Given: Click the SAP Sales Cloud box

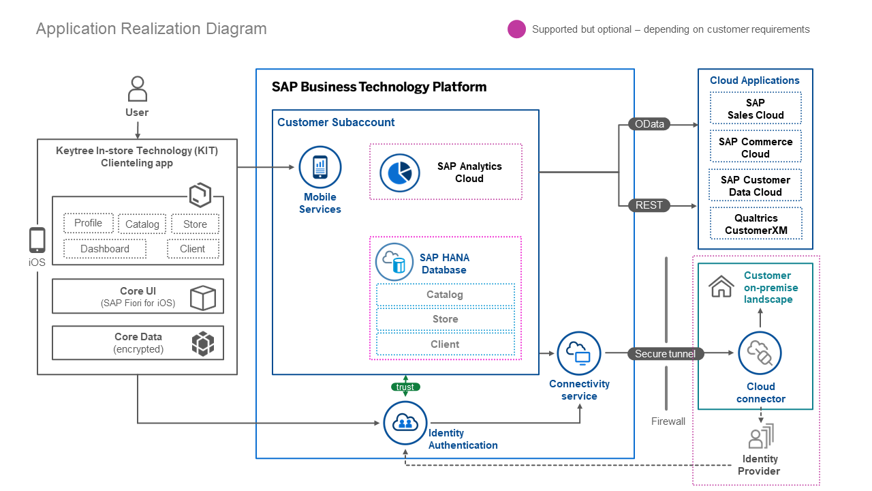Looking at the screenshot, I should pos(756,108).
